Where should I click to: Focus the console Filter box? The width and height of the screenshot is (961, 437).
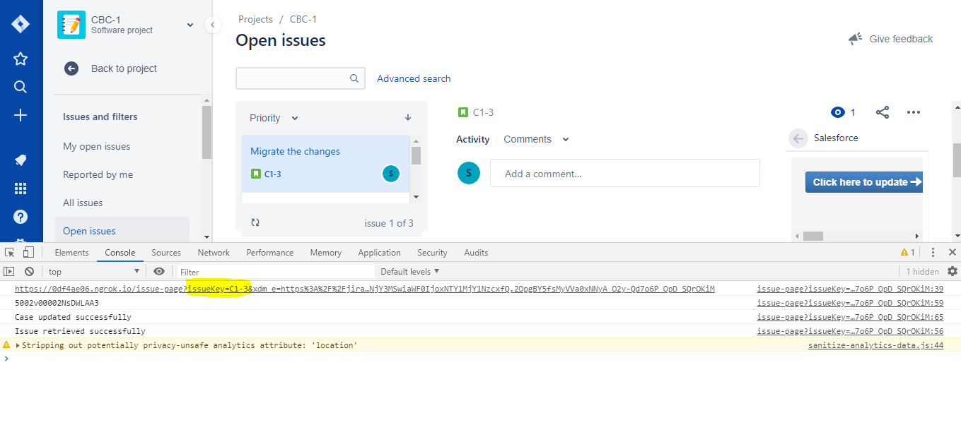[276, 271]
